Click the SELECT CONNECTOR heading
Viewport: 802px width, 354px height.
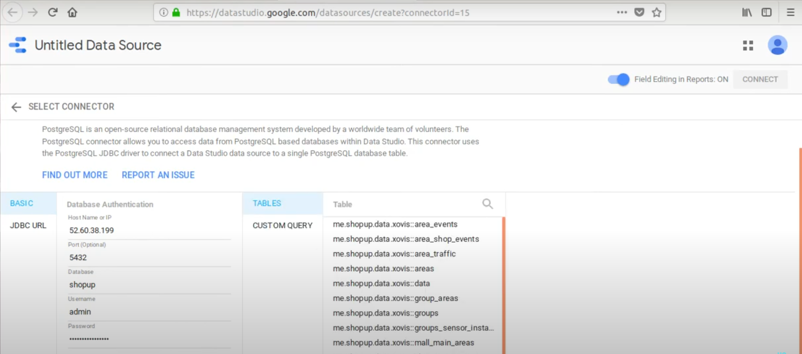coord(71,107)
